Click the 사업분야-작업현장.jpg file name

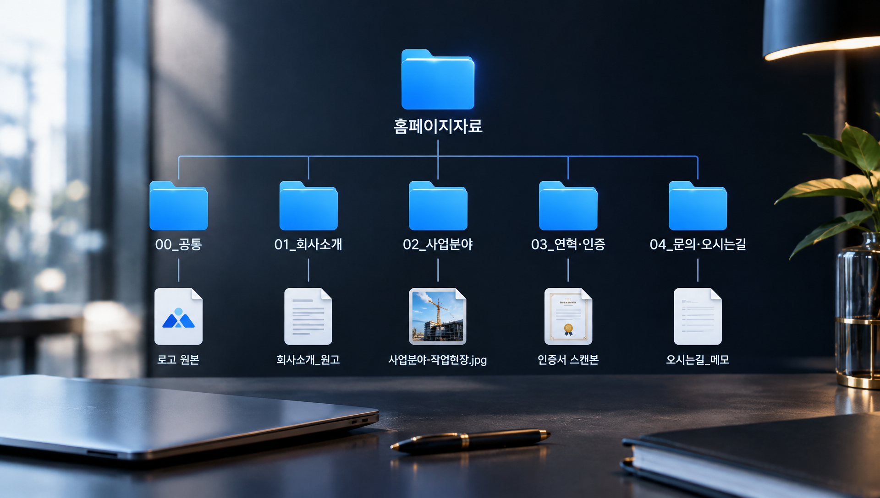coord(438,360)
